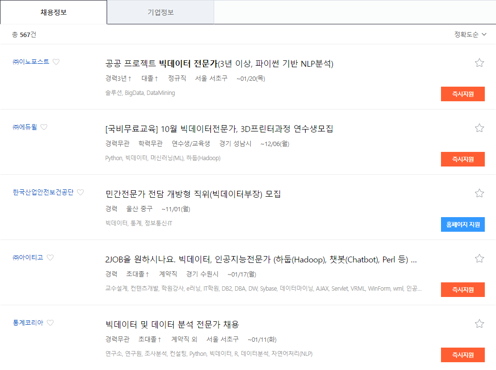Click the 홈페이지 지원 button for 한국산업안전보건공단

coord(462,224)
